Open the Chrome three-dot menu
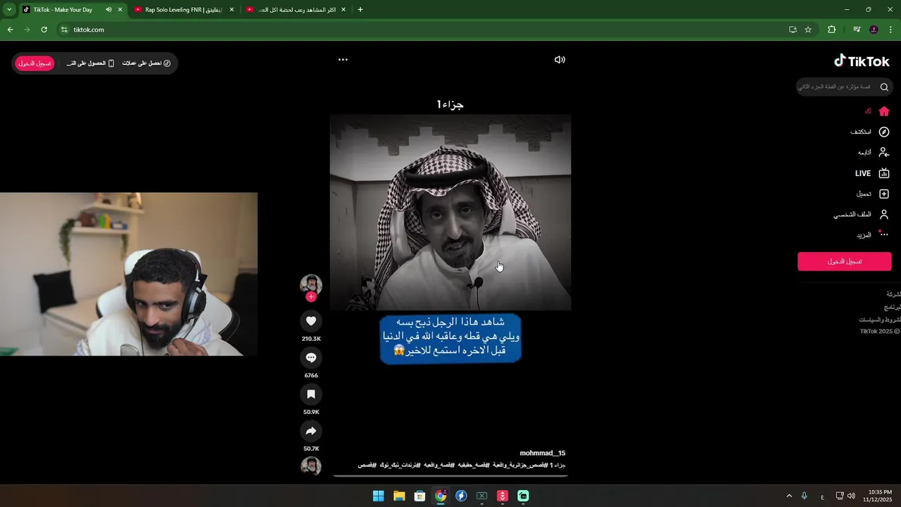 (891, 30)
